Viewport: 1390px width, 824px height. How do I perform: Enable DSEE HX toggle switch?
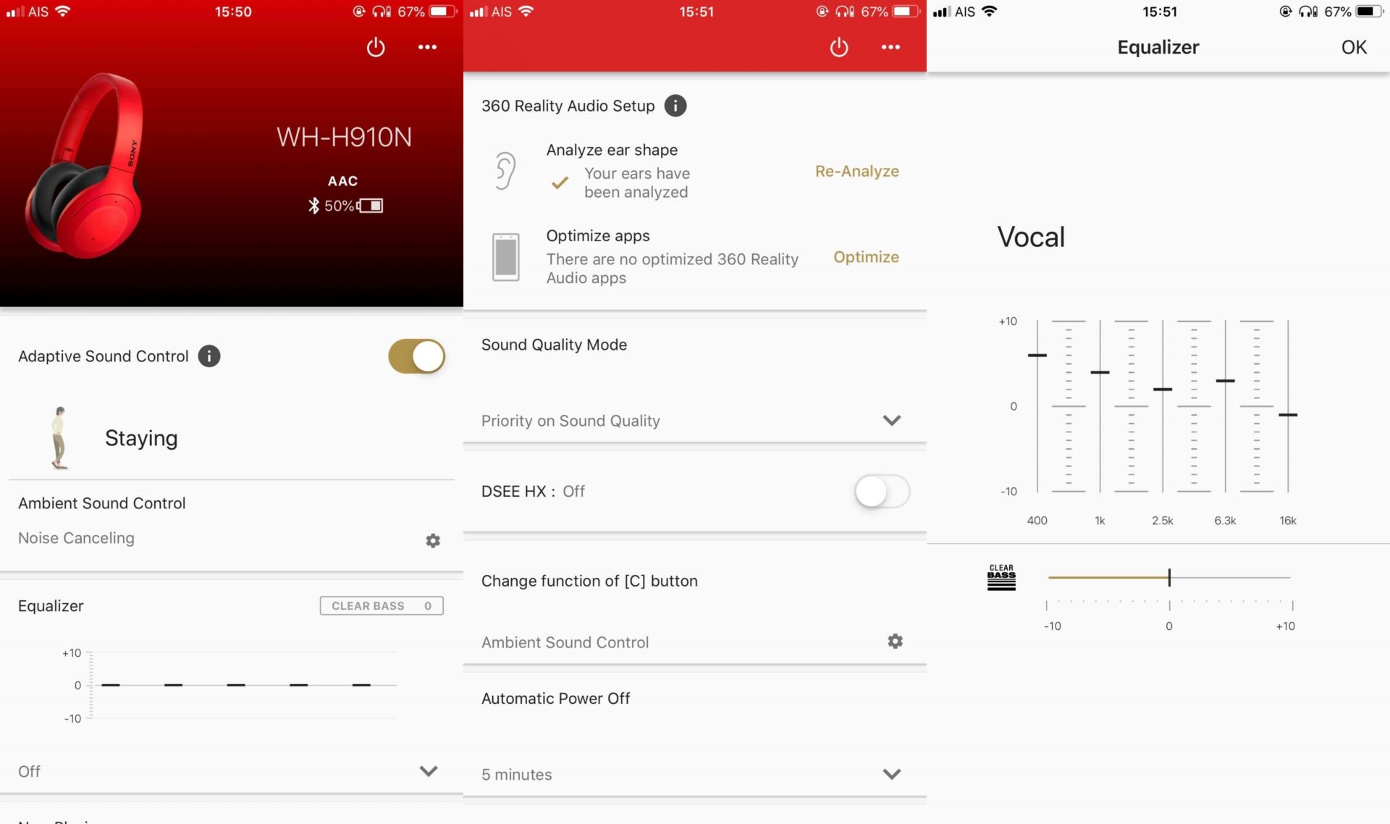click(x=880, y=490)
